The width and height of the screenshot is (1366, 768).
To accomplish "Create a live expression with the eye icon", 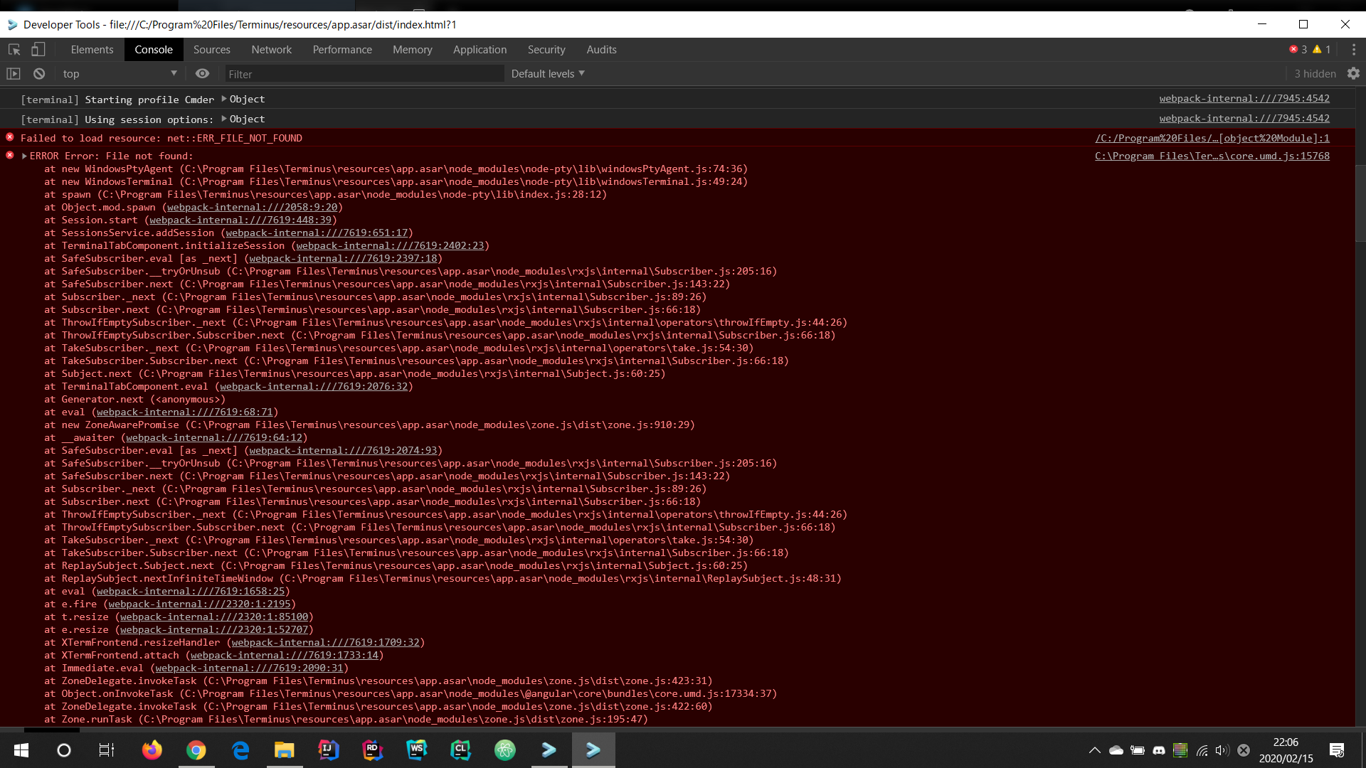I will coord(202,73).
